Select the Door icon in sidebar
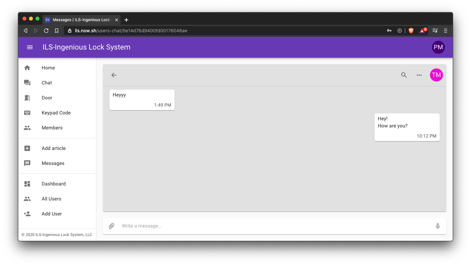Viewport: 471px width, 265px height. tap(27, 98)
